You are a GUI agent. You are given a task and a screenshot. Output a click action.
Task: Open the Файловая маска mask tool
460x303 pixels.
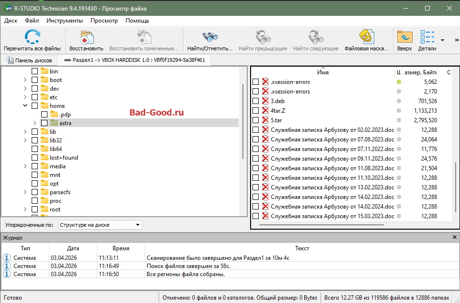[366, 37]
